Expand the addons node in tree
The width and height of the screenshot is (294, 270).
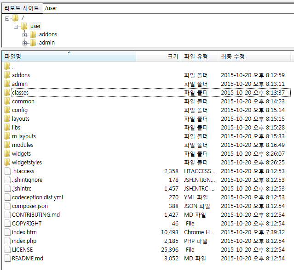click(24, 34)
